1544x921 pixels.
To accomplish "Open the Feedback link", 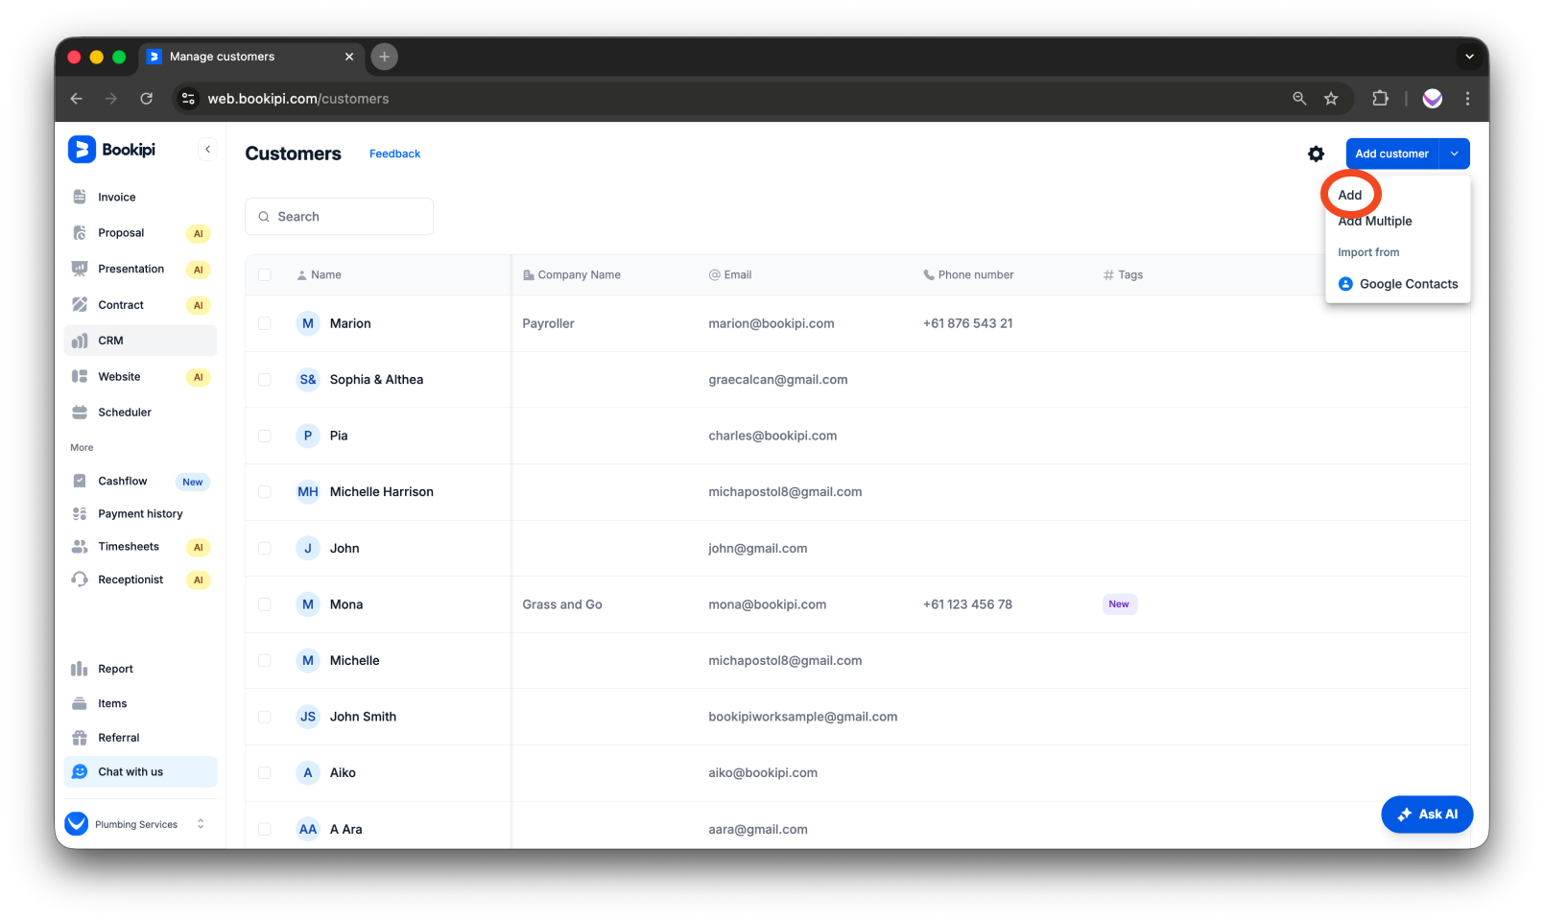I will click(394, 153).
